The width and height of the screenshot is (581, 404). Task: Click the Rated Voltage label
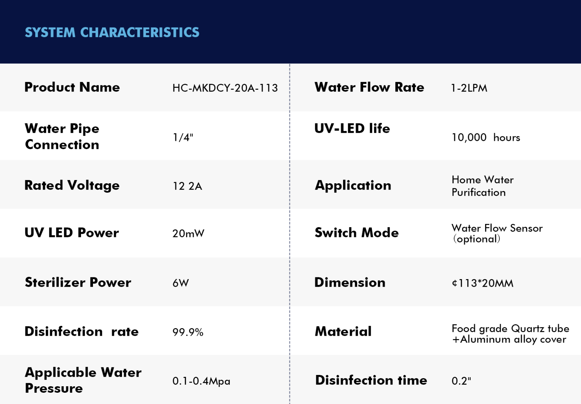[72, 185]
